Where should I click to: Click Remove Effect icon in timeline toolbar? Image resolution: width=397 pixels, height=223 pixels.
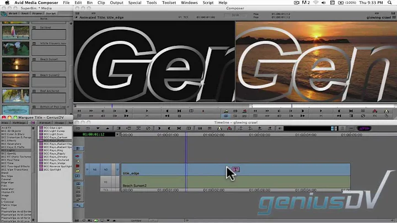148,129
